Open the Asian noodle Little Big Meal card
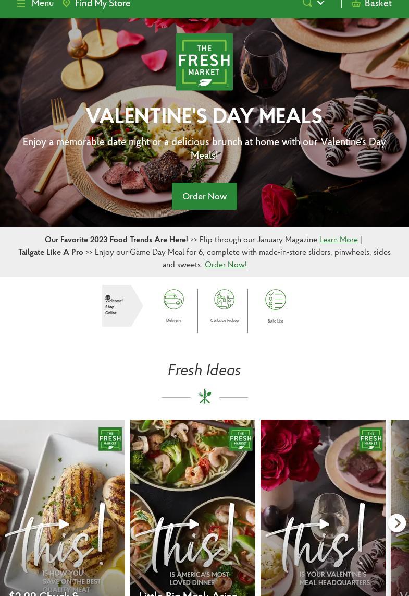409x596 pixels. [193, 508]
